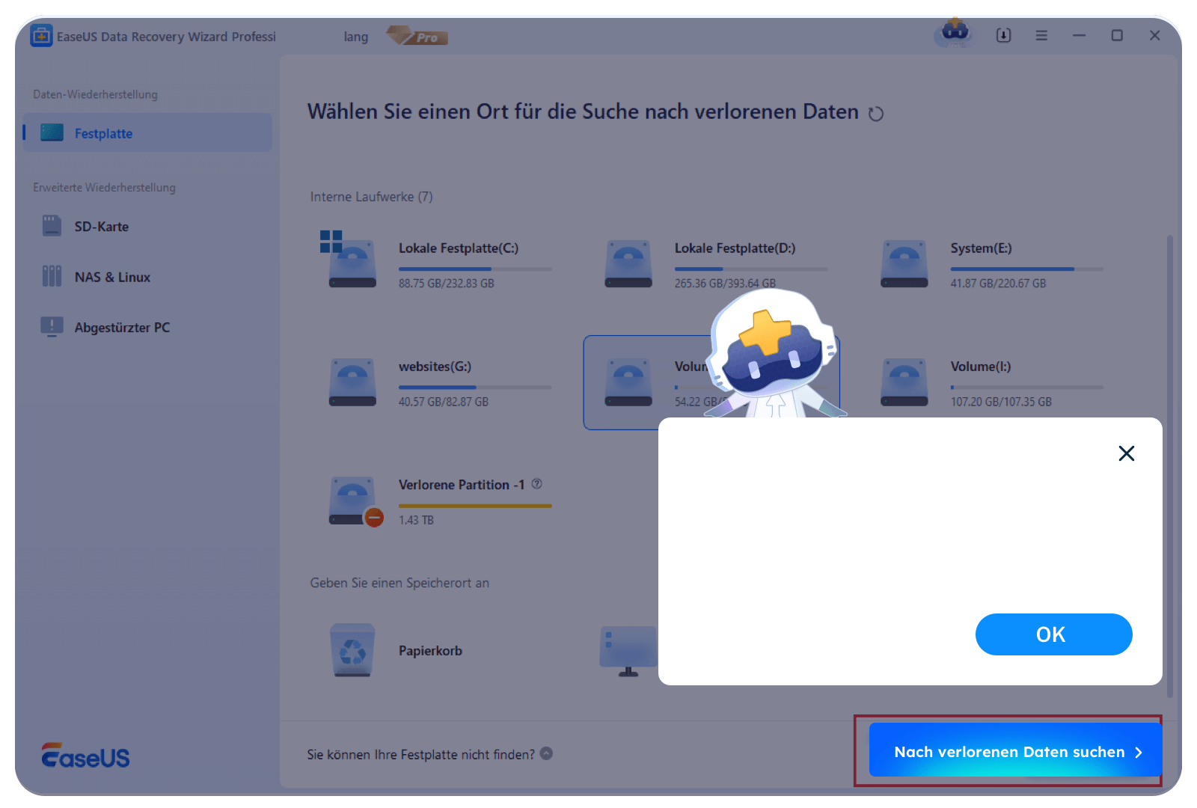Choose the System(E:) drive icon

[x=904, y=264]
